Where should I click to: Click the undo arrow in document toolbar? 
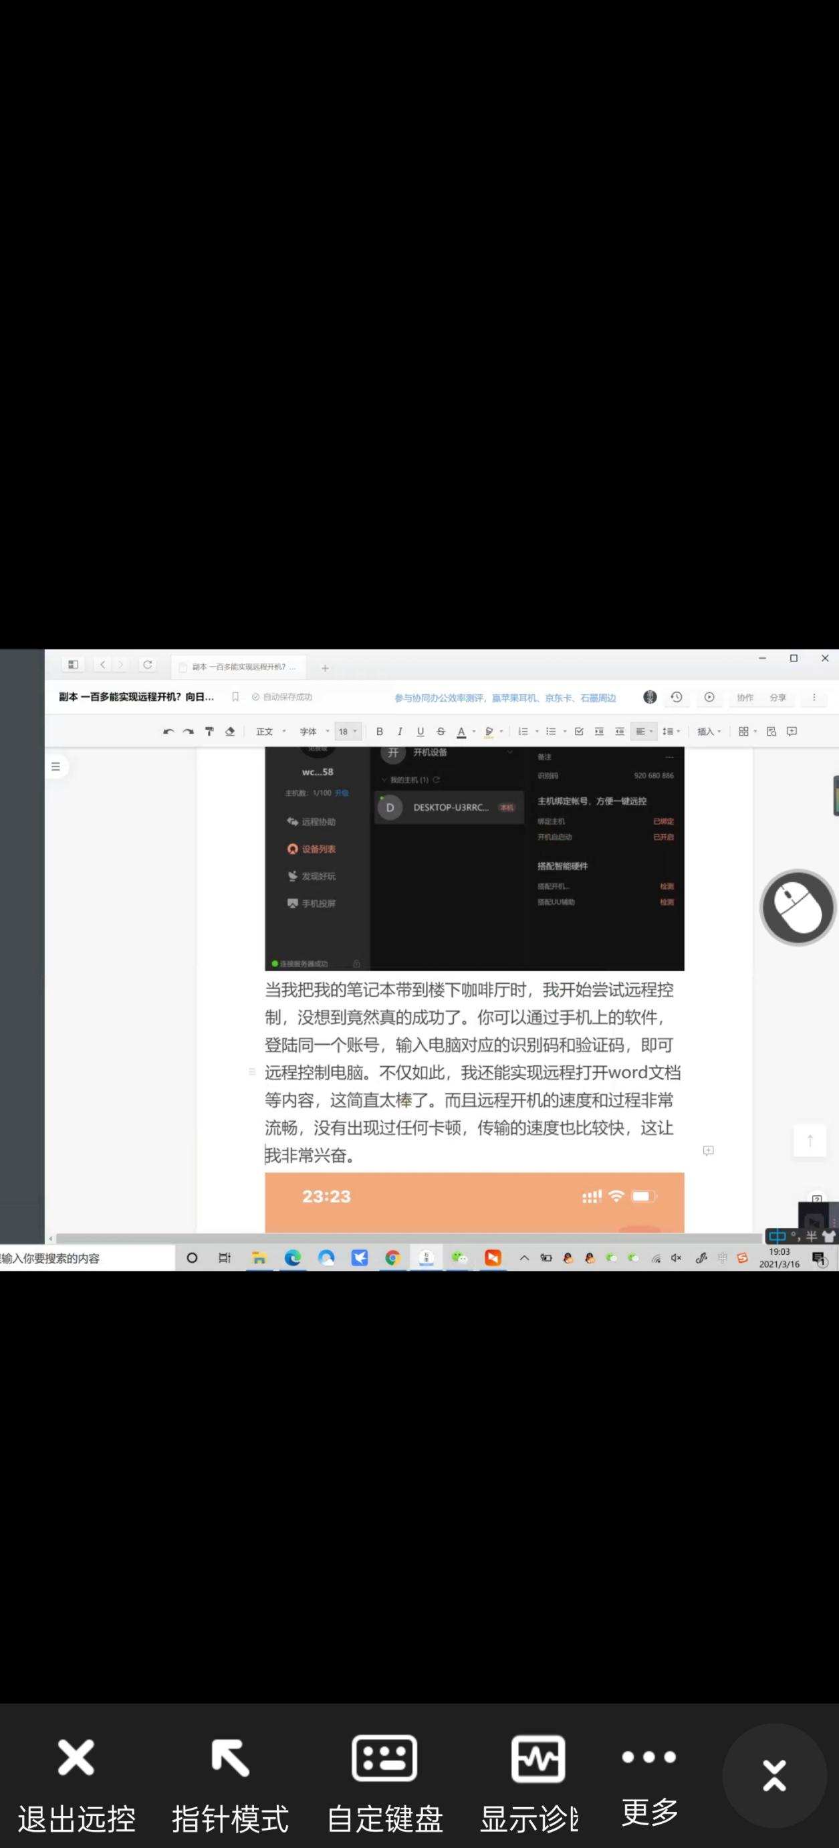coord(168,732)
